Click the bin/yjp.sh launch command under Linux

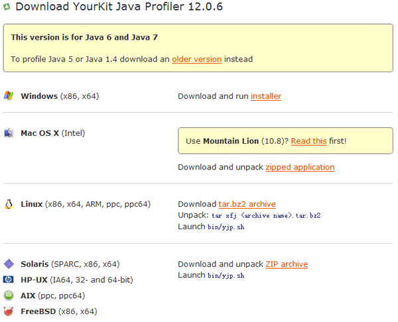pyautogui.click(x=226, y=227)
